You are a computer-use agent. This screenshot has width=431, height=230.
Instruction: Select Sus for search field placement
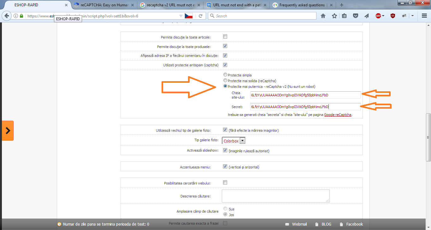225,209
